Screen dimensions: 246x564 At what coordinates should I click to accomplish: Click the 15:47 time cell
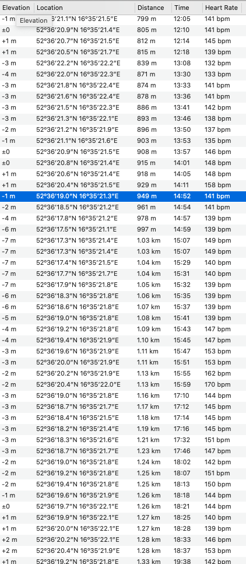coord(182,352)
